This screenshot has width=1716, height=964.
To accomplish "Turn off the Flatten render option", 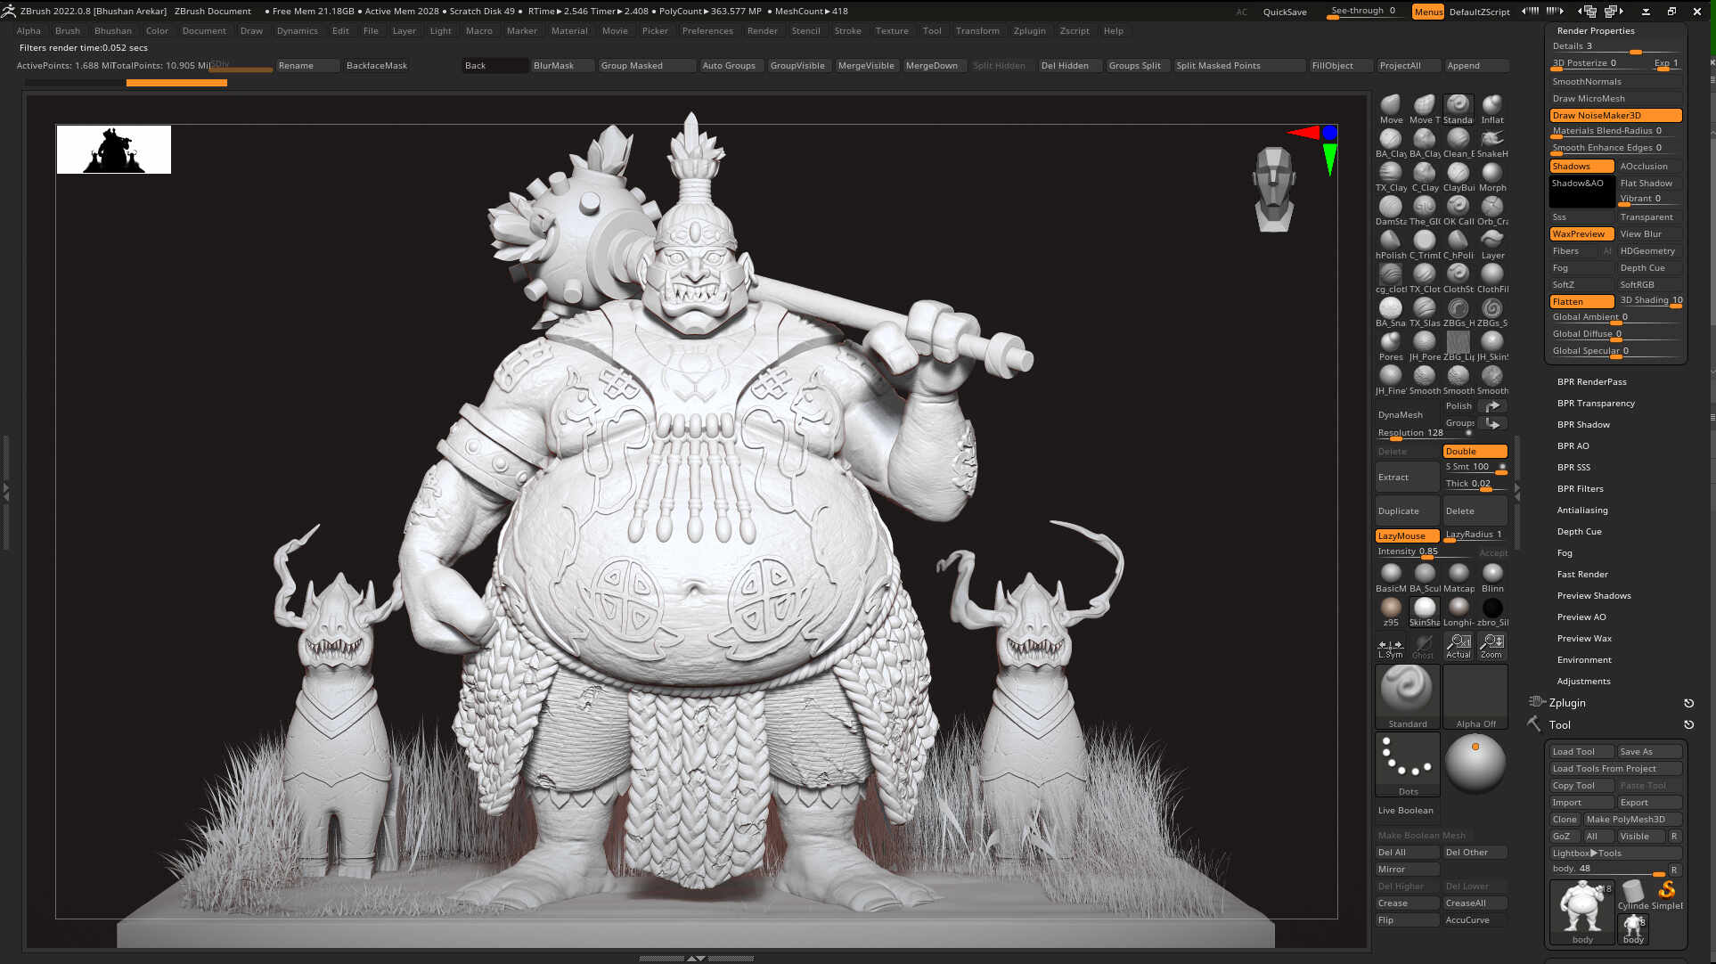I will click(1581, 301).
